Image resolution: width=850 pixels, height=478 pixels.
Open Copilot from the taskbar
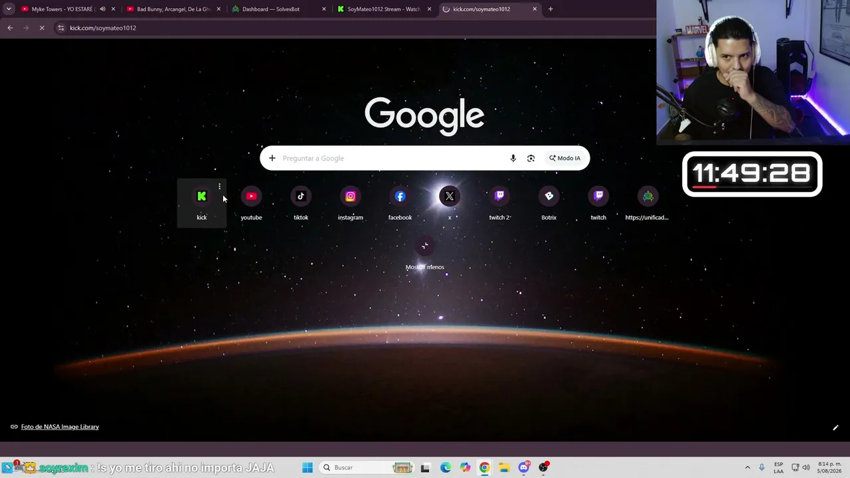(x=465, y=467)
